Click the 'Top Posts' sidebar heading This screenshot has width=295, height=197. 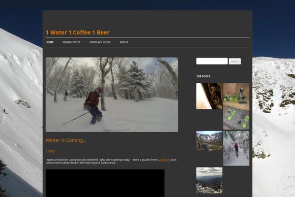tap(203, 76)
